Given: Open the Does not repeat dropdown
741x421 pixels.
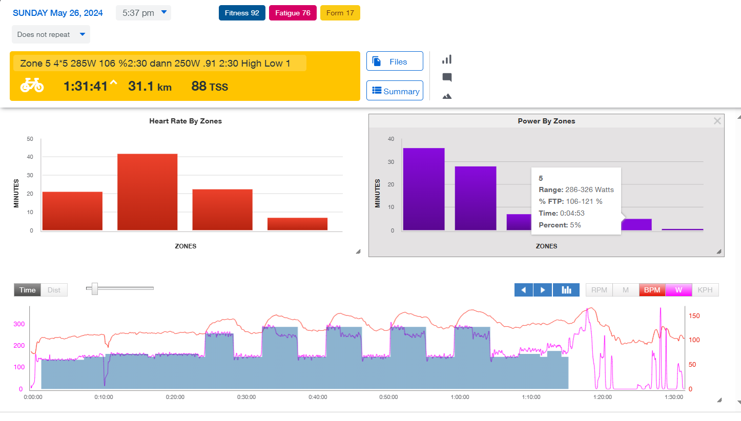Looking at the screenshot, I should point(51,34).
